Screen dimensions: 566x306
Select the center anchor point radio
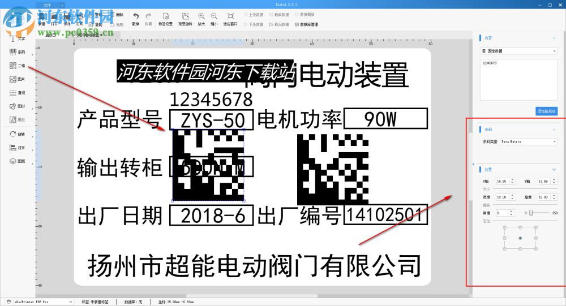(x=520, y=238)
